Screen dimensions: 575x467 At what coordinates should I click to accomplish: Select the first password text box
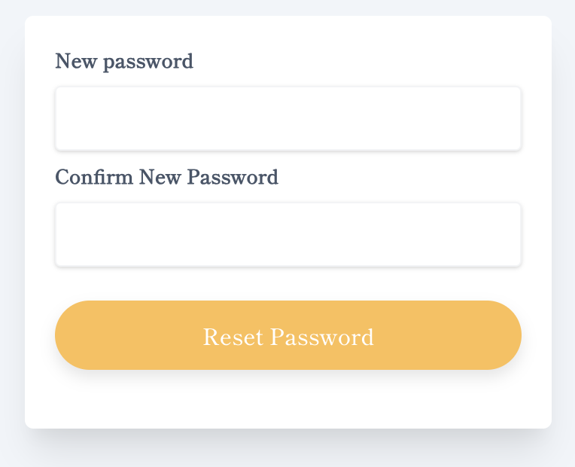(x=288, y=118)
